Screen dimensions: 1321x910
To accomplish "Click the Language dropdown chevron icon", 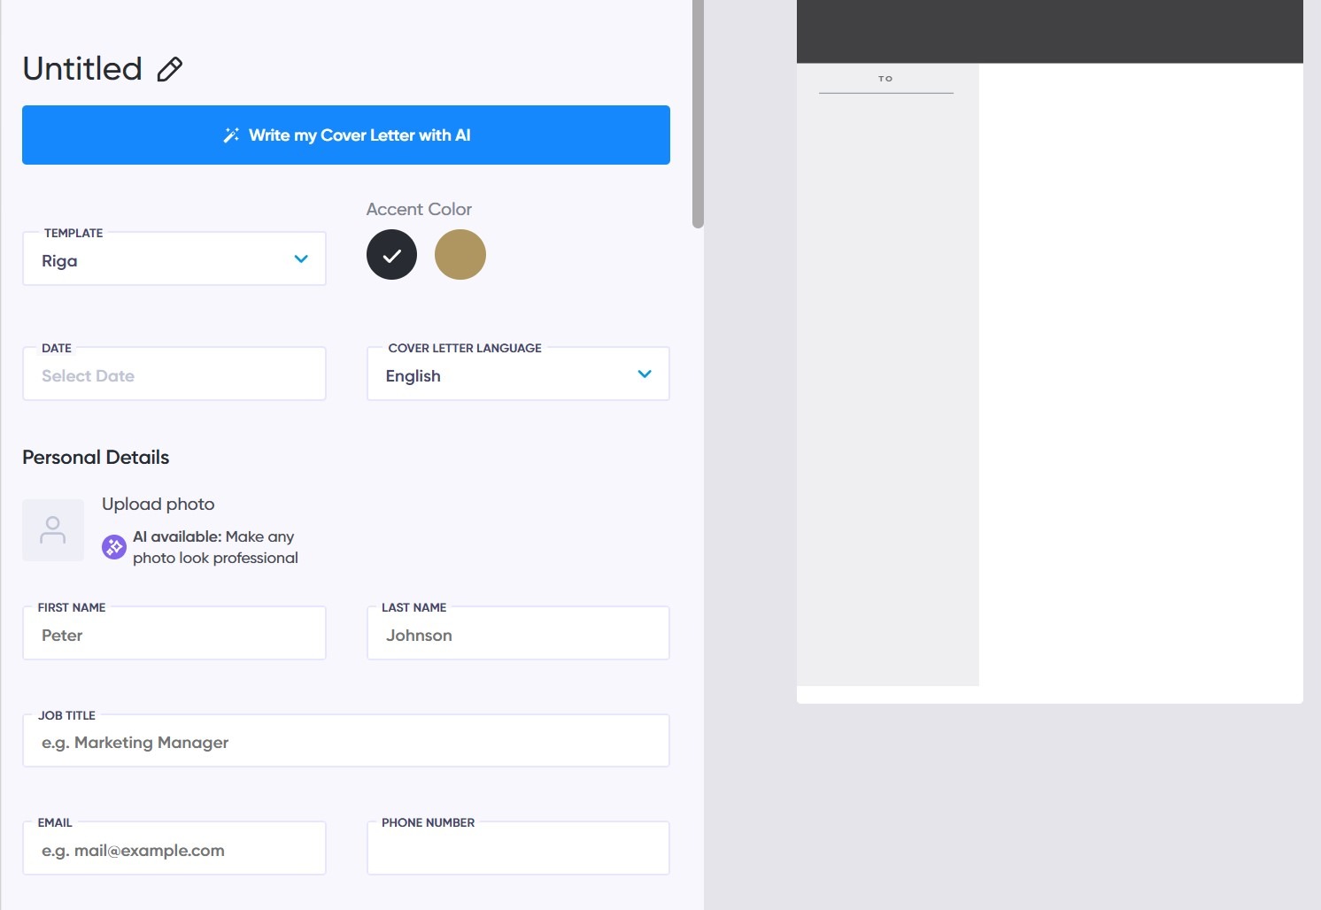I will [x=644, y=374].
